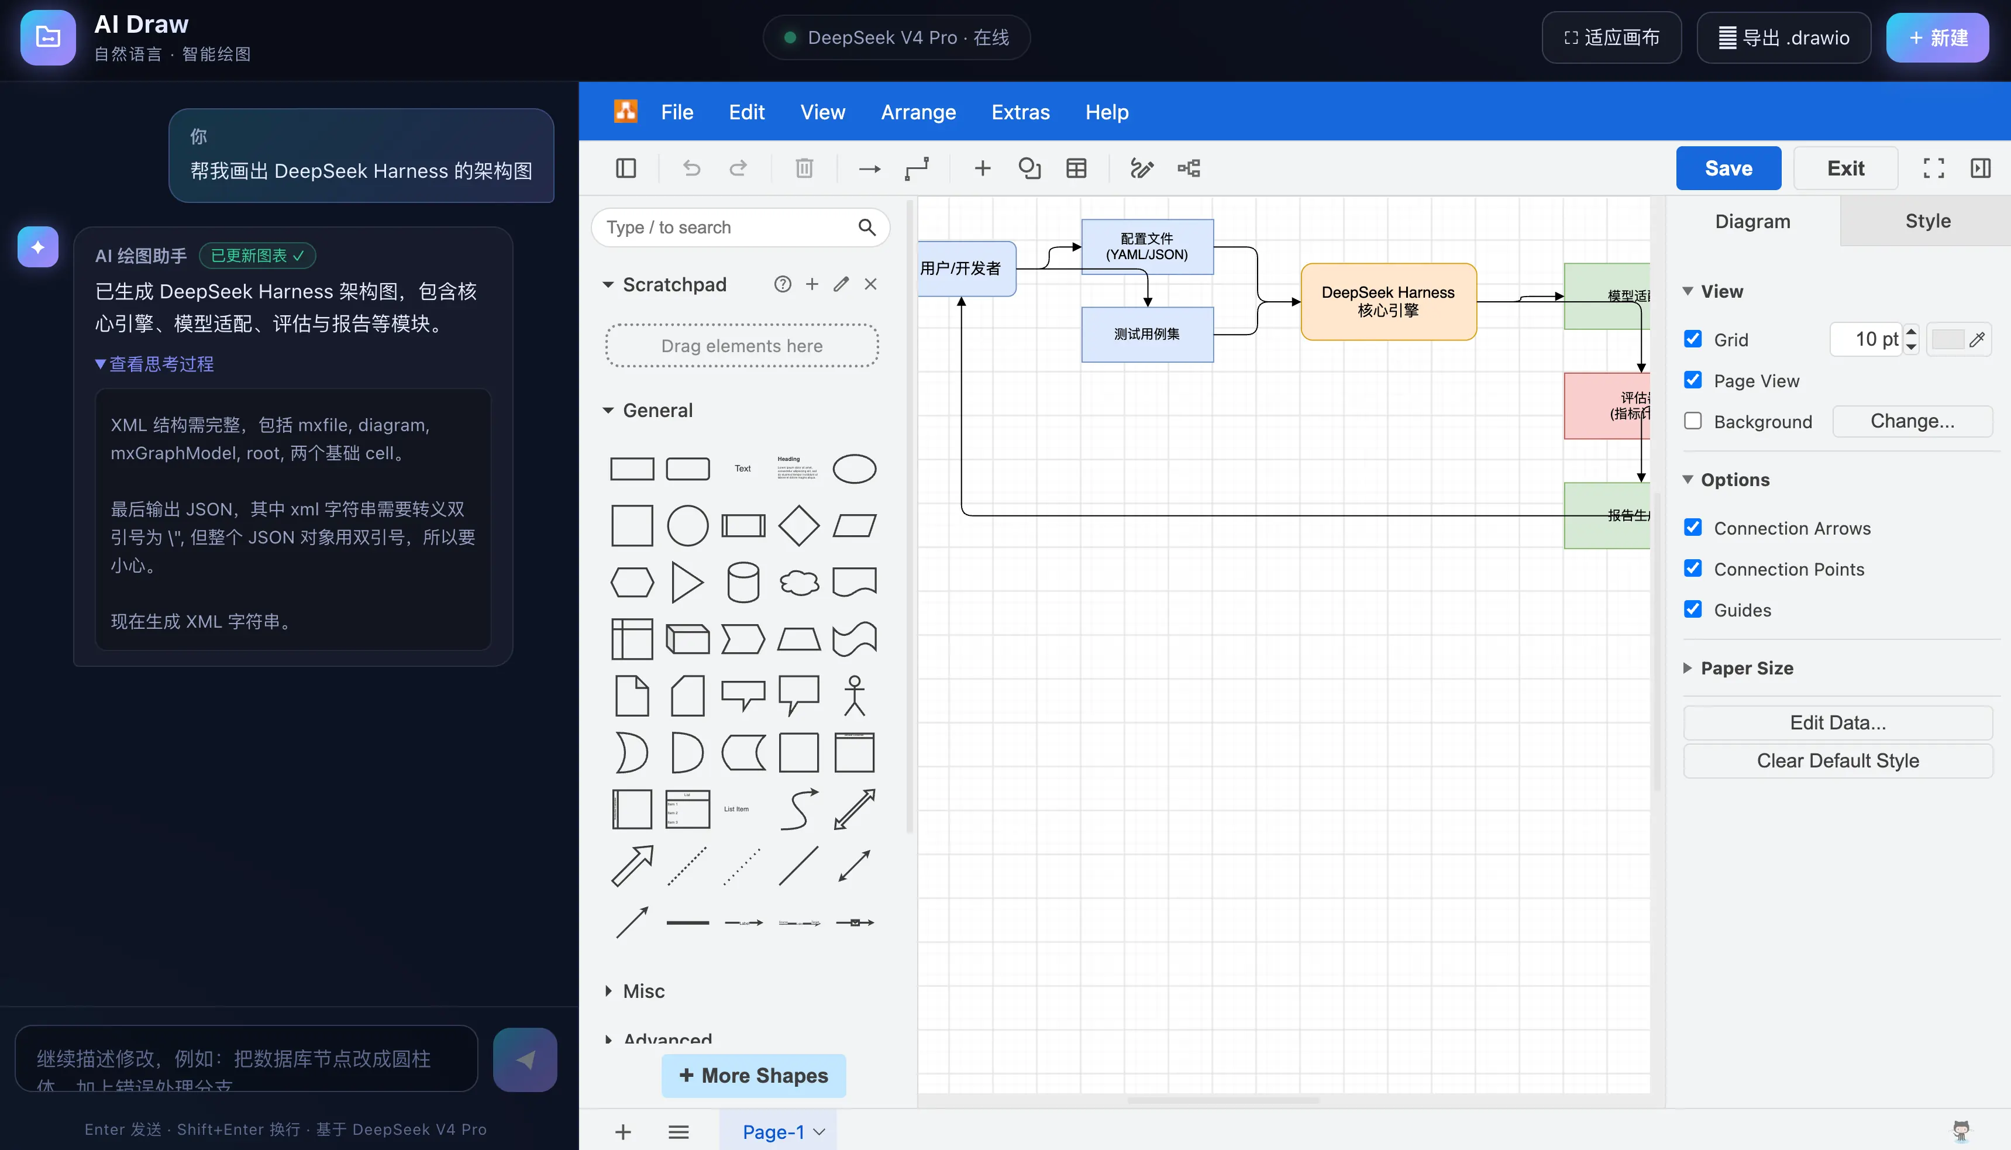The width and height of the screenshot is (2011, 1150).
Task: Switch to the Diagram tab
Action: 1752,221
